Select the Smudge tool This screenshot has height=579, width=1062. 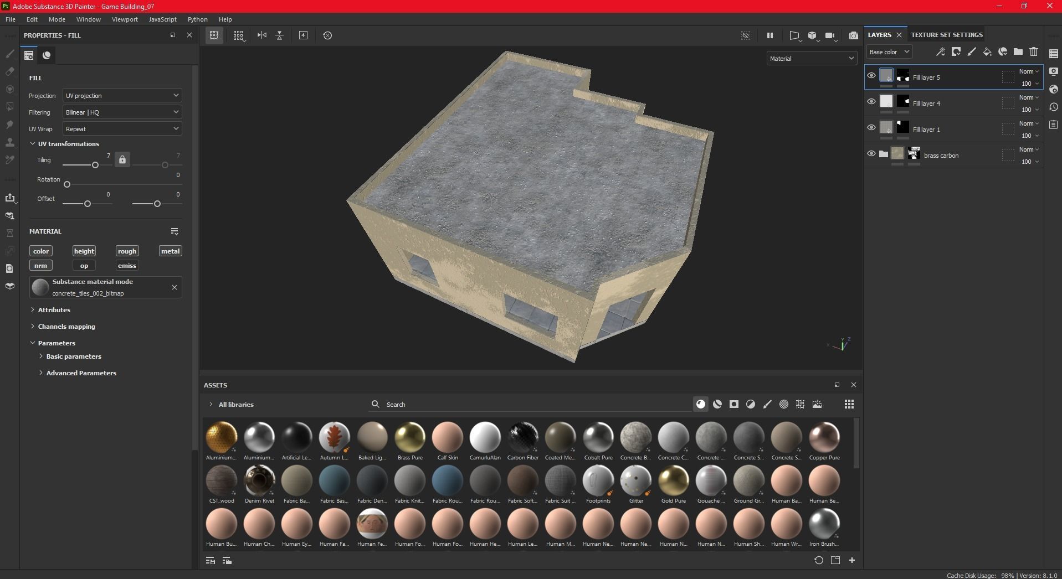click(10, 125)
